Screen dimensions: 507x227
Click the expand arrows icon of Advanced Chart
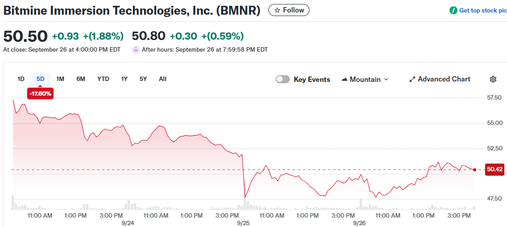tap(412, 79)
